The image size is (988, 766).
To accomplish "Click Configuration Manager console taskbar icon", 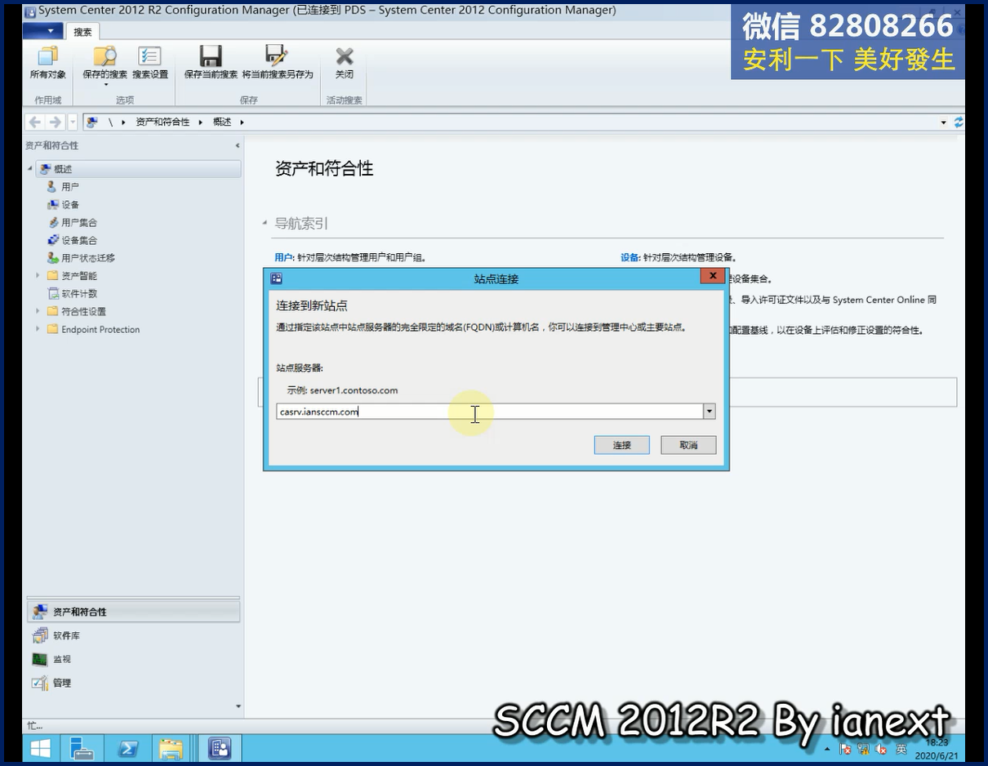I will click(219, 748).
